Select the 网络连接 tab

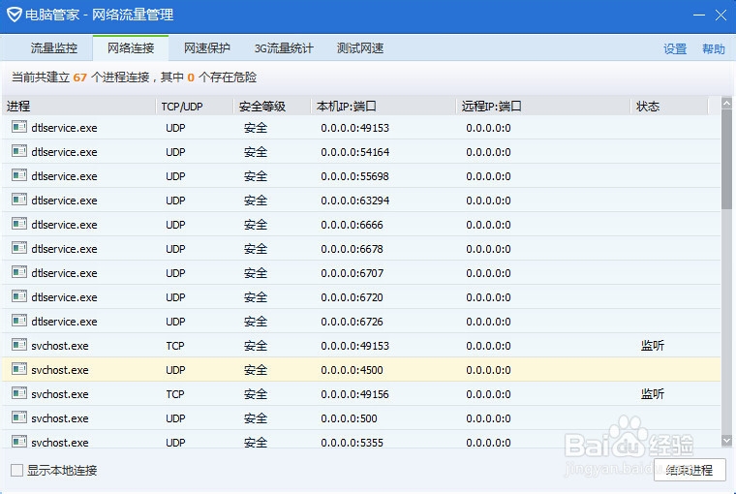click(131, 47)
